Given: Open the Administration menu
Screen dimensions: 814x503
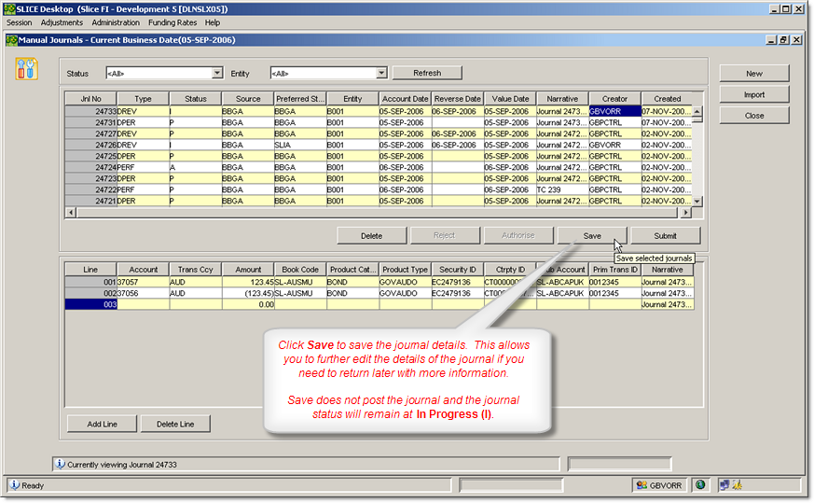Looking at the screenshot, I should pyautogui.click(x=116, y=22).
